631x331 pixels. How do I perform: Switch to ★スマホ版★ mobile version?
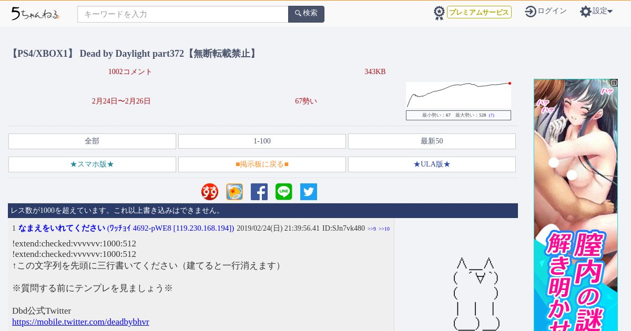(92, 164)
